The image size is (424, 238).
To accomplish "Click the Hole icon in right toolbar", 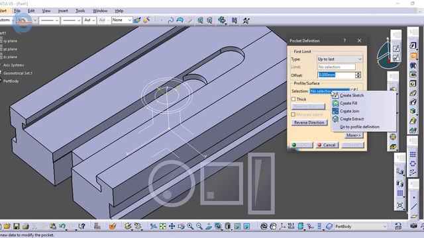I will pyautogui.click(x=413, y=84).
